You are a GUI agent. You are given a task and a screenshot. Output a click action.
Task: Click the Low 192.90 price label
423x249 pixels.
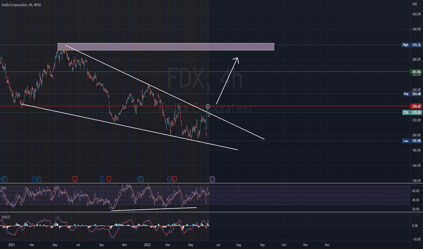click(412, 141)
